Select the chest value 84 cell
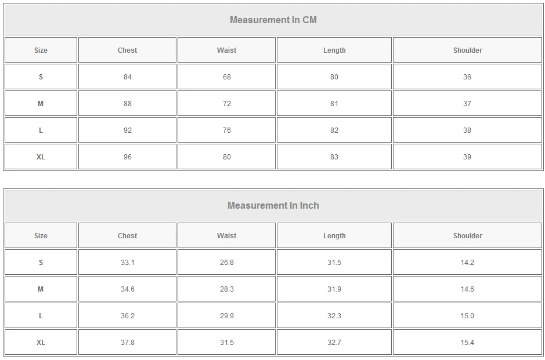The image size is (545, 360). (x=127, y=77)
